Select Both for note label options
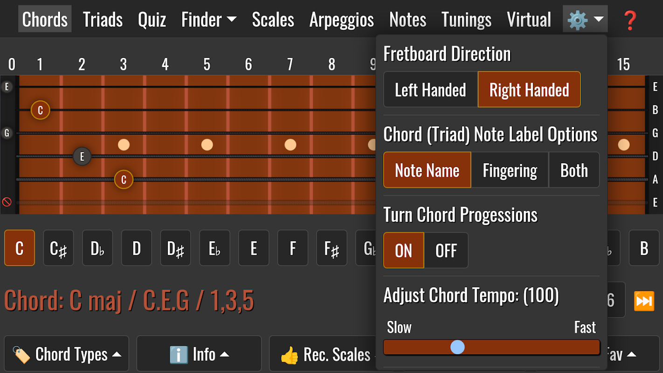The height and width of the screenshot is (373, 663). point(573,170)
